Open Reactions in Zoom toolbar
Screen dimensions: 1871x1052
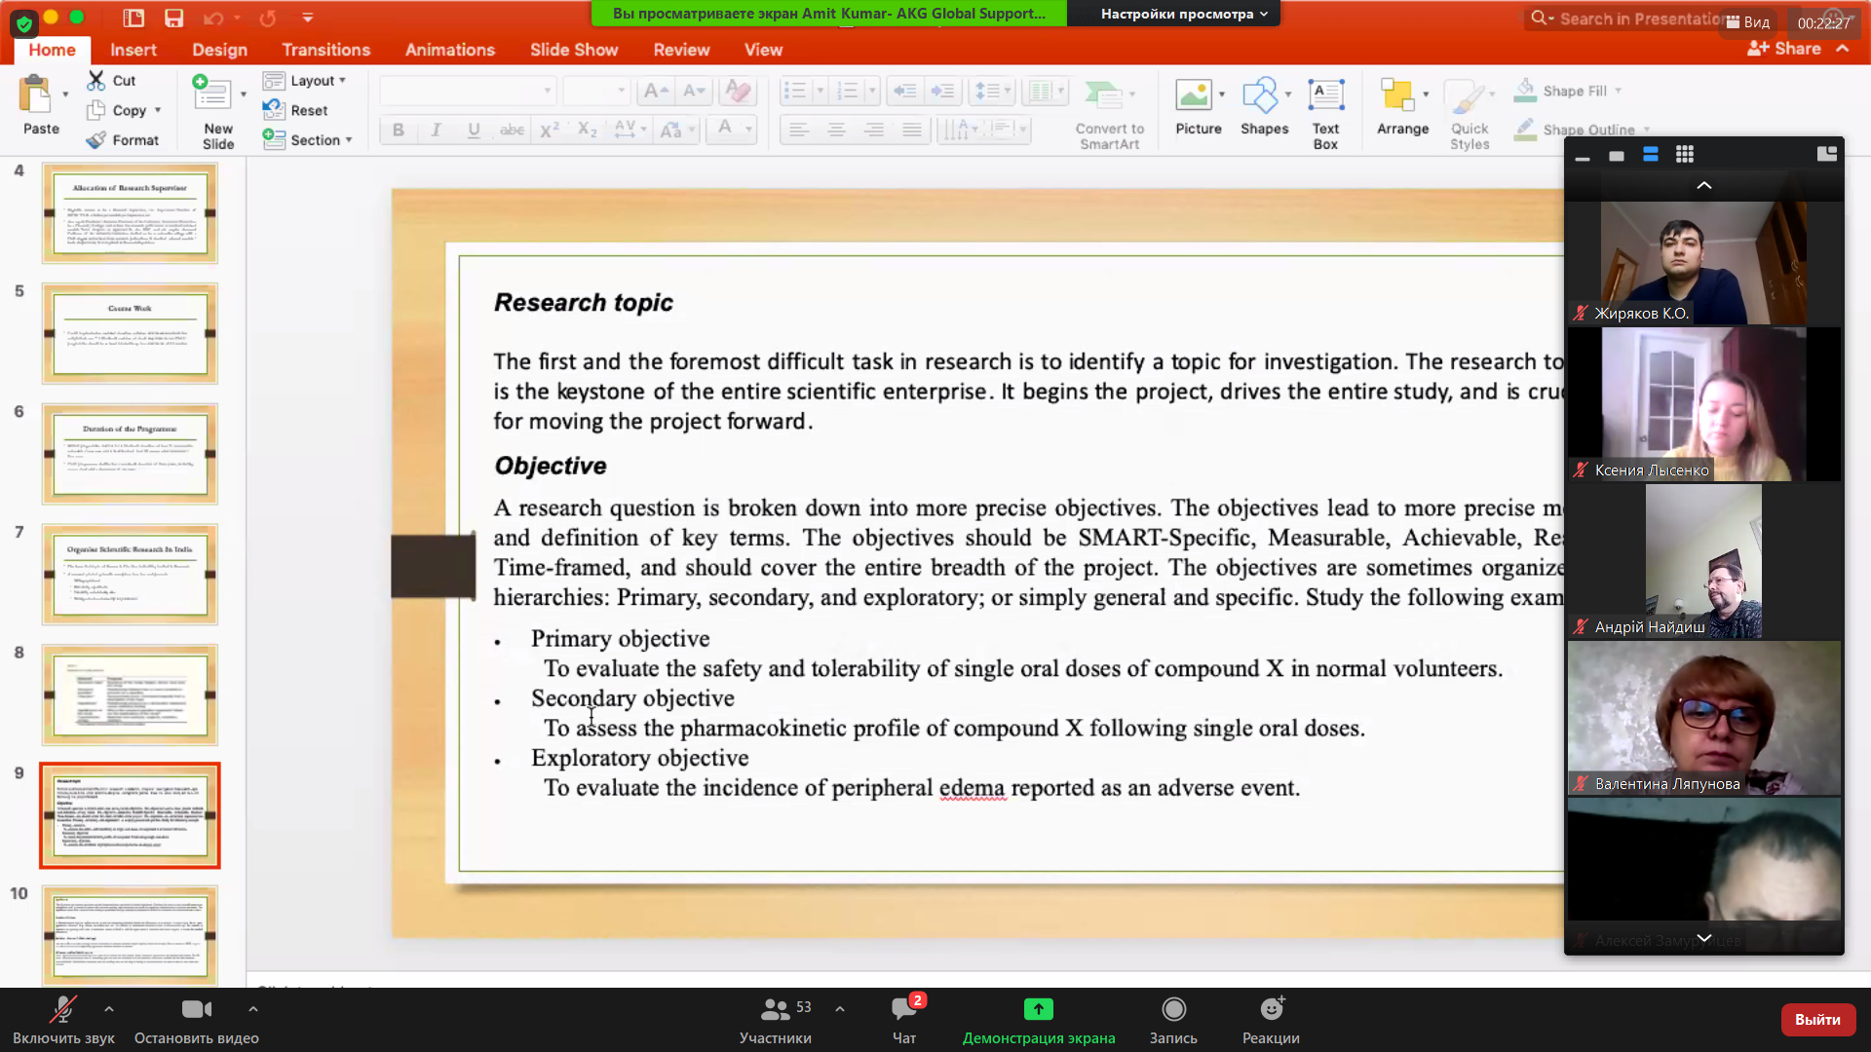(x=1271, y=1009)
